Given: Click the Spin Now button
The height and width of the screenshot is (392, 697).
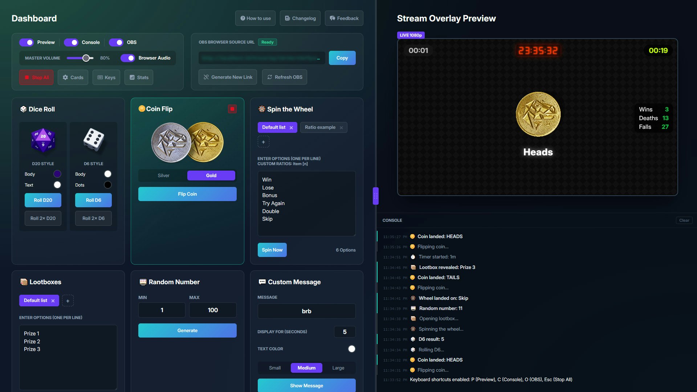Looking at the screenshot, I should pos(272,250).
